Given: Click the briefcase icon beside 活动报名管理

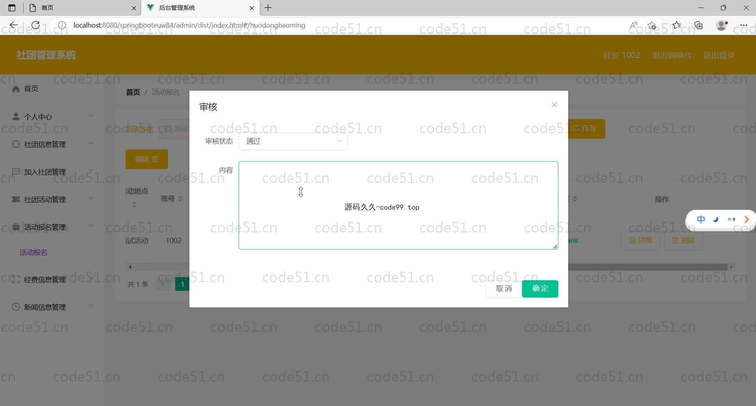Looking at the screenshot, I should [16, 227].
